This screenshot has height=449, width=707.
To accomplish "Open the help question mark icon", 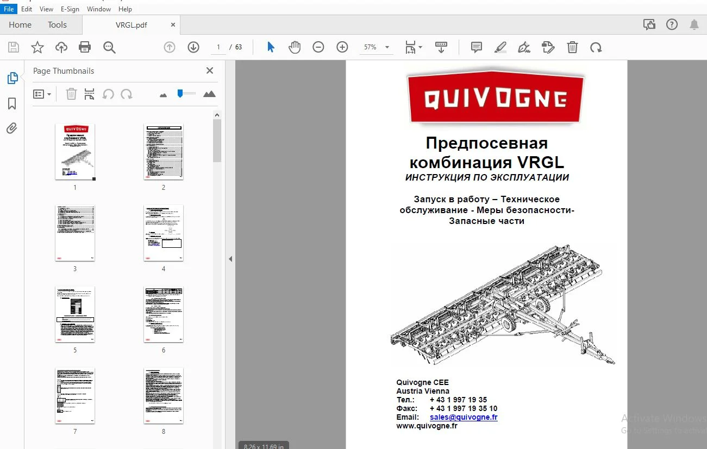I will pyautogui.click(x=672, y=24).
